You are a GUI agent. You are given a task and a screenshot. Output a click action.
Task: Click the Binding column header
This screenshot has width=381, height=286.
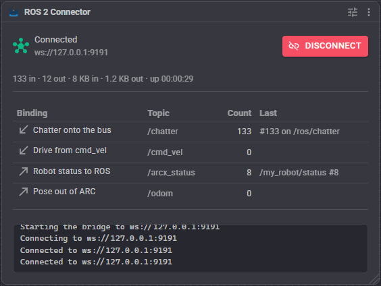(32, 113)
